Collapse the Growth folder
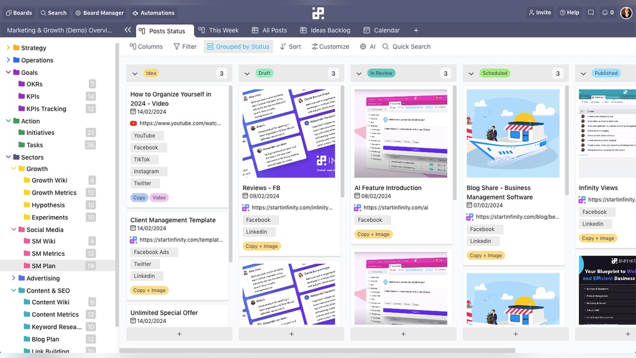The width and height of the screenshot is (636, 358). 13,169
